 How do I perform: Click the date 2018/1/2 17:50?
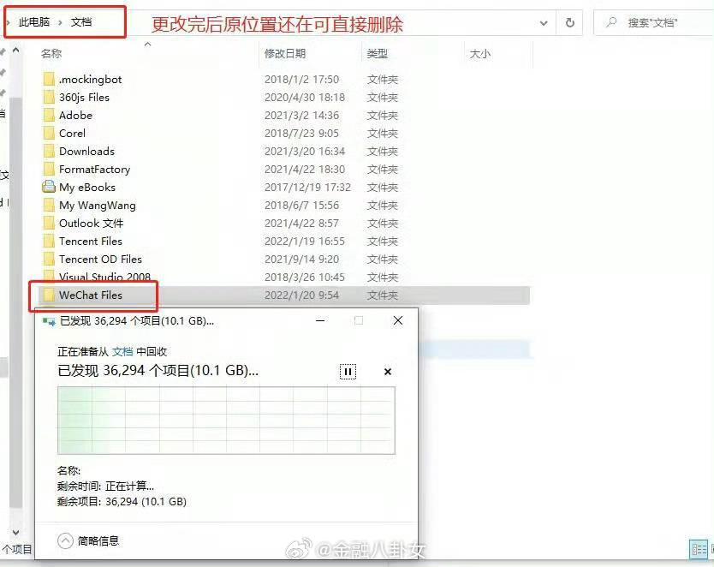[x=302, y=80]
